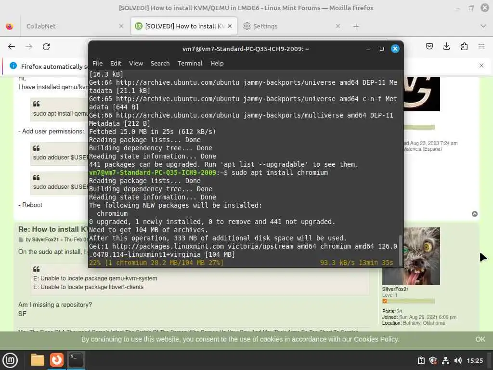Click the terminal download progress line
Image resolution: width=493 pixels, height=370 pixels.
tap(241, 263)
